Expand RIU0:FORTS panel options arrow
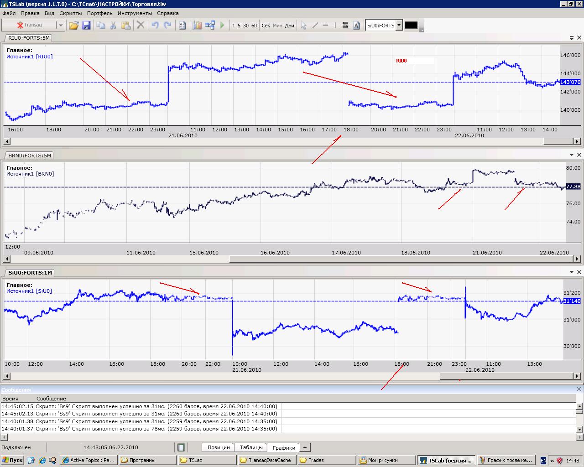 [x=572, y=38]
